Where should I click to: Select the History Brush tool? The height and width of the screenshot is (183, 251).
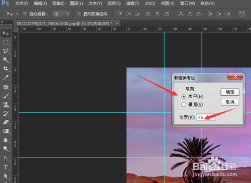[6, 113]
